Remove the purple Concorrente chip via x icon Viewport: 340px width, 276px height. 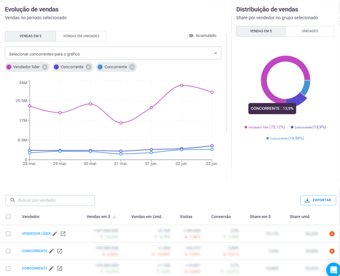pyautogui.click(x=88, y=67)
